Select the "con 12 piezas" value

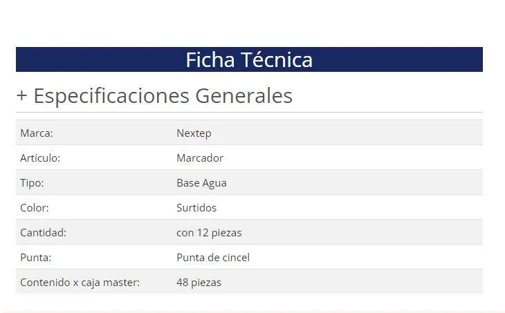[x=209, y=233]
